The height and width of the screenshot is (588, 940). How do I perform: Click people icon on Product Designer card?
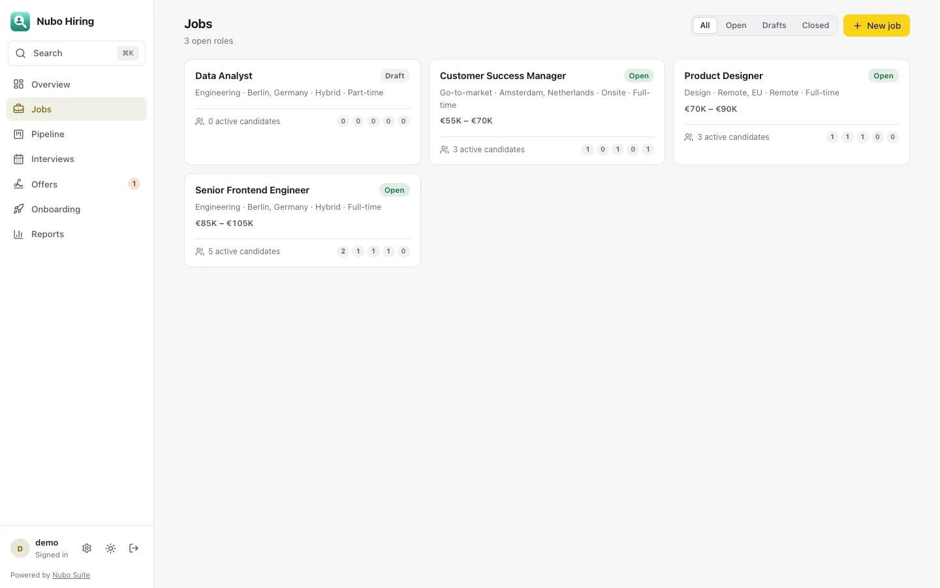pyautogui.click(x=689, y=137)
